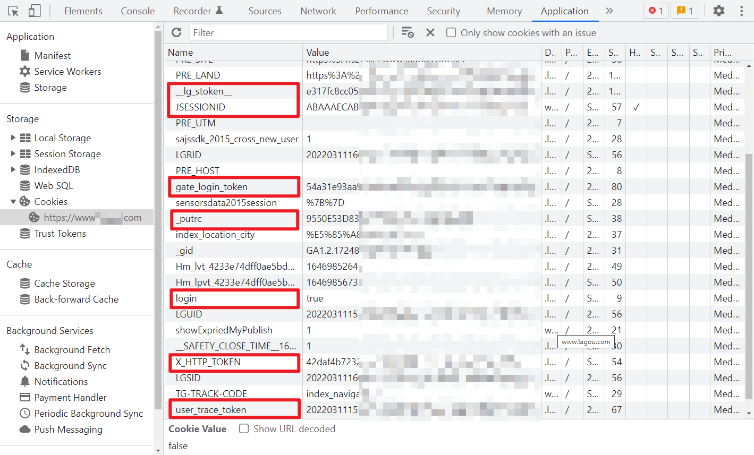Switch to the Recorder tab
Viewport: 754px width, 455px height.
click(x=198, y=11)
